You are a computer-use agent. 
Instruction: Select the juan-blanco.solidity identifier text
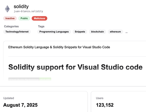[28, 11]
